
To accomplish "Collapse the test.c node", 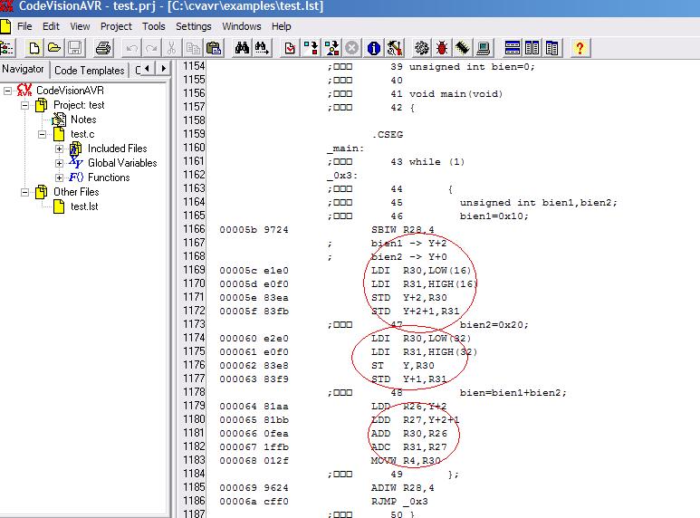I will coord(42,134).
